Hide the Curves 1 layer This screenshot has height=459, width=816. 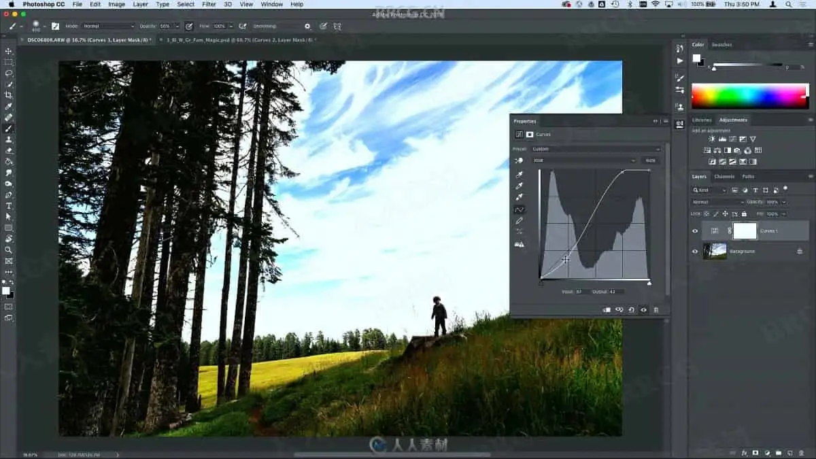[x=694, y=231]
